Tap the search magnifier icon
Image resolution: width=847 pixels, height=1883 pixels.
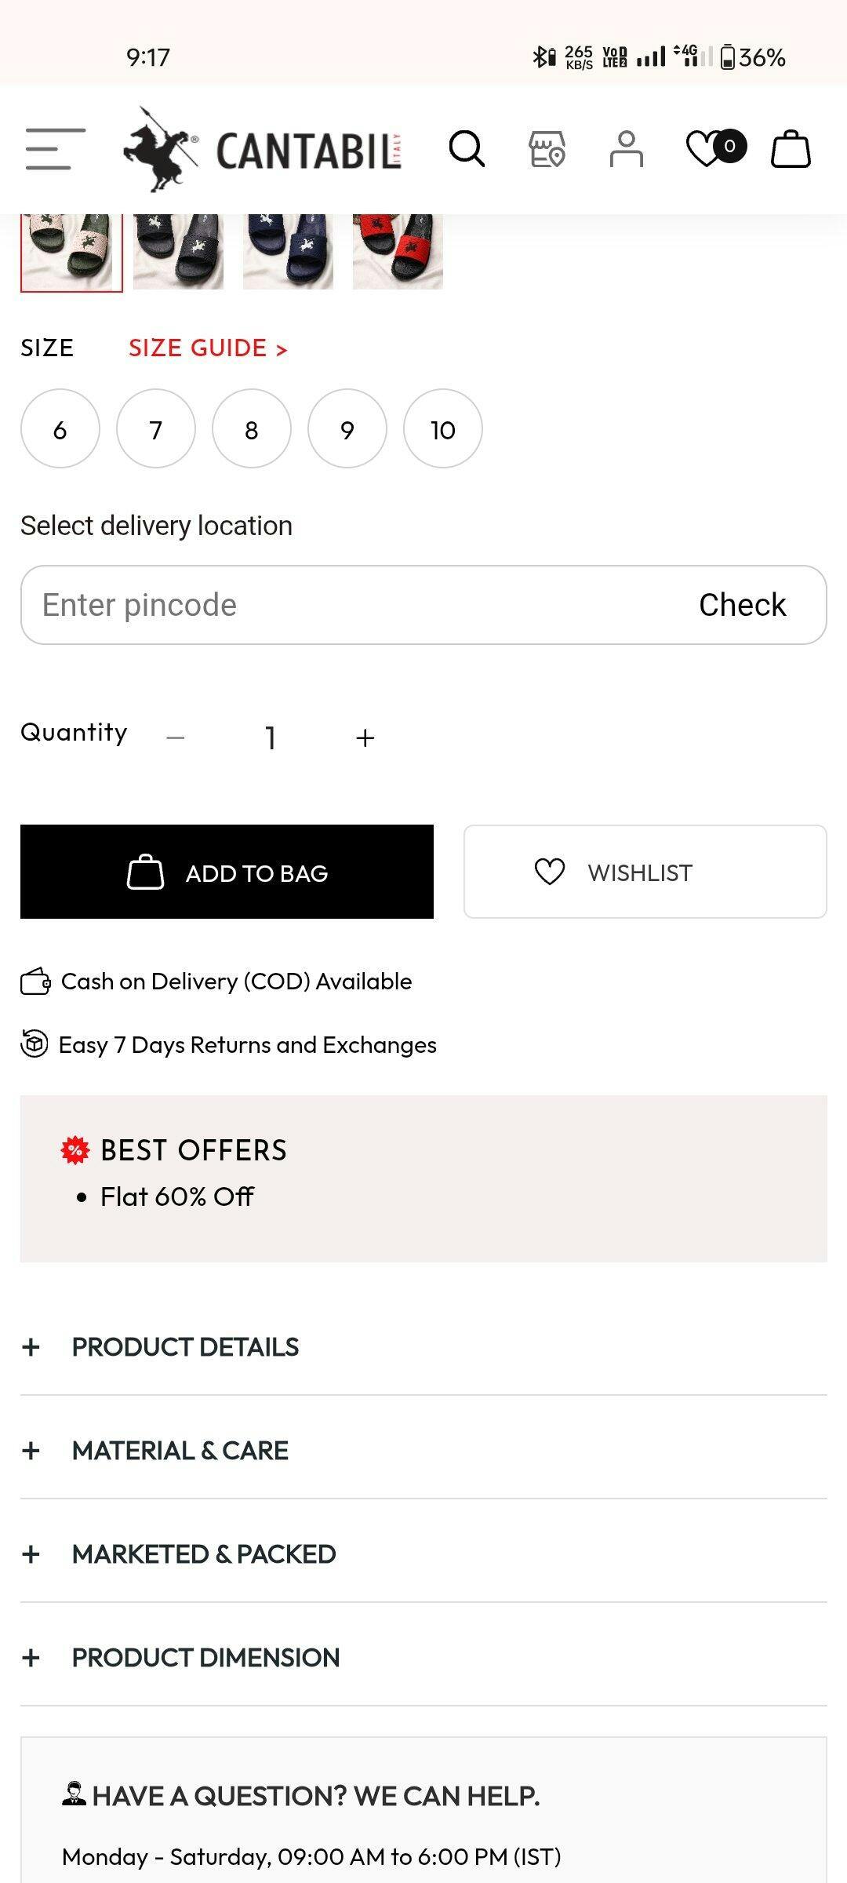[x=467, y=149]
